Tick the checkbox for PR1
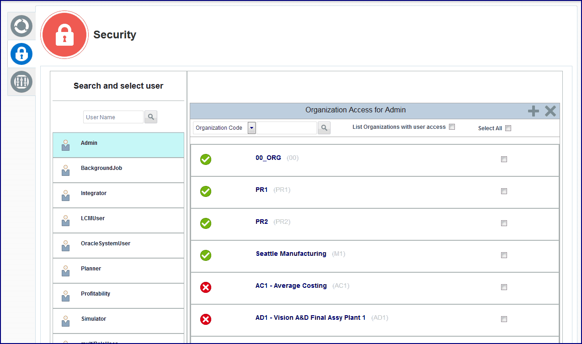This screenshot has width=582, height=344. (x=504, y=191)
